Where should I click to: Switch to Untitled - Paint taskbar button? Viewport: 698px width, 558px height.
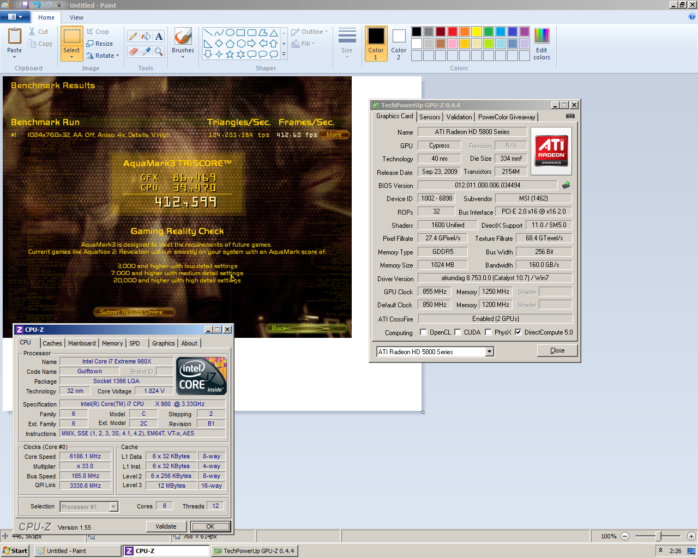coord(77,551)
